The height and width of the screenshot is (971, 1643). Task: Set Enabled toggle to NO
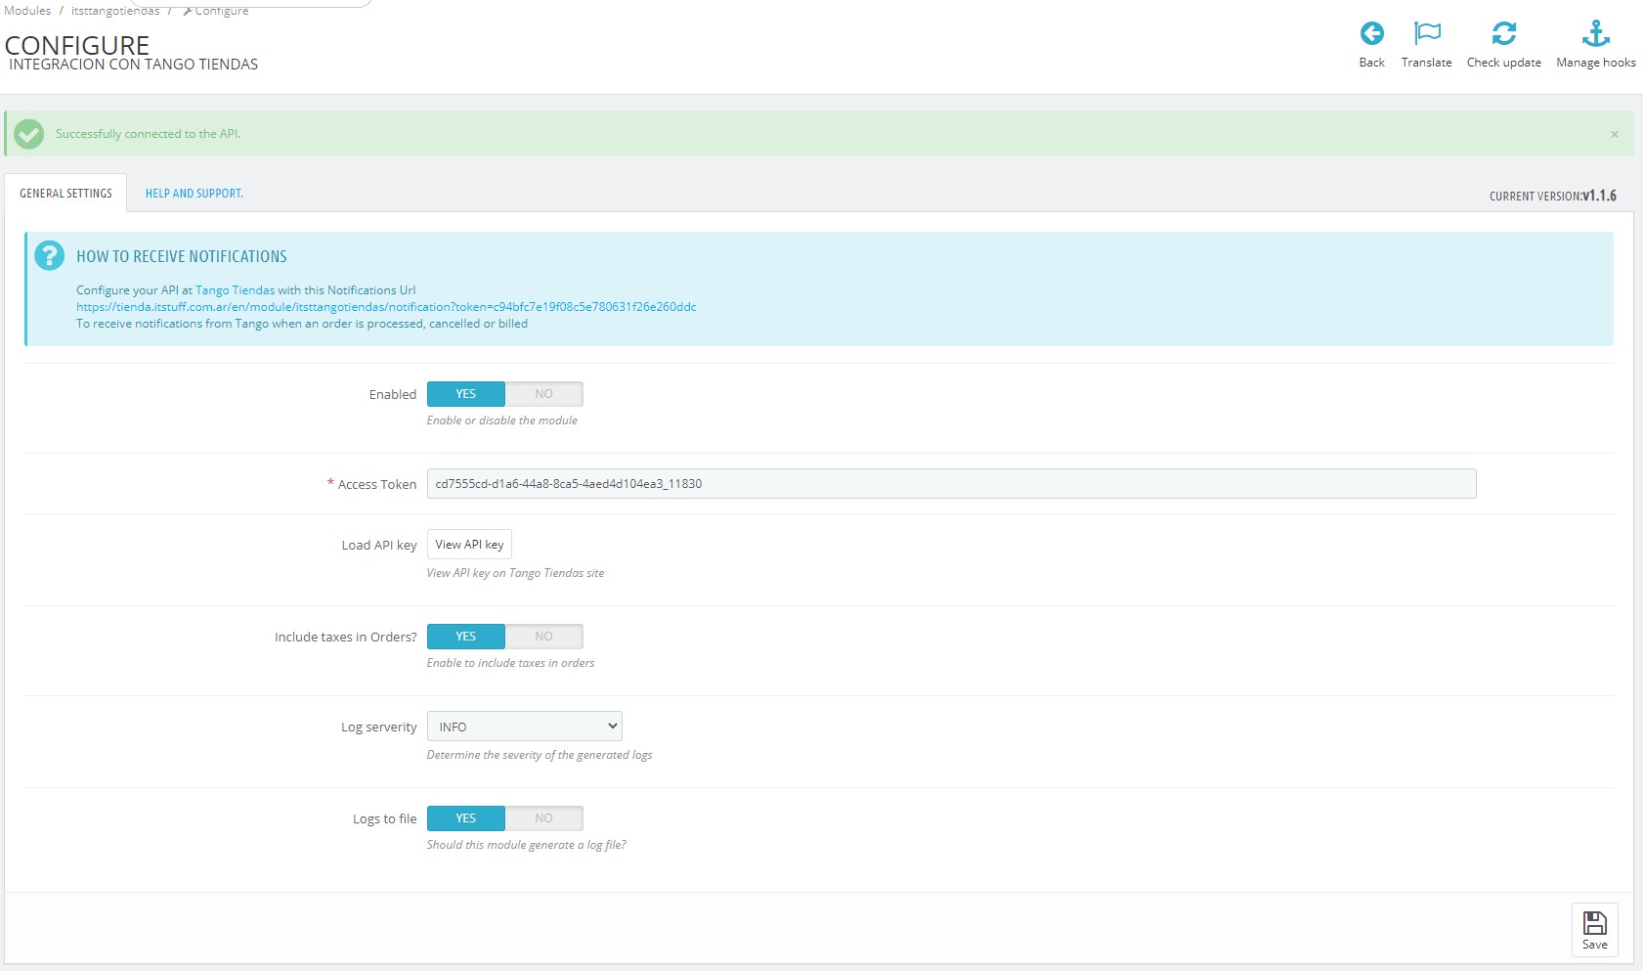[543, 394]
